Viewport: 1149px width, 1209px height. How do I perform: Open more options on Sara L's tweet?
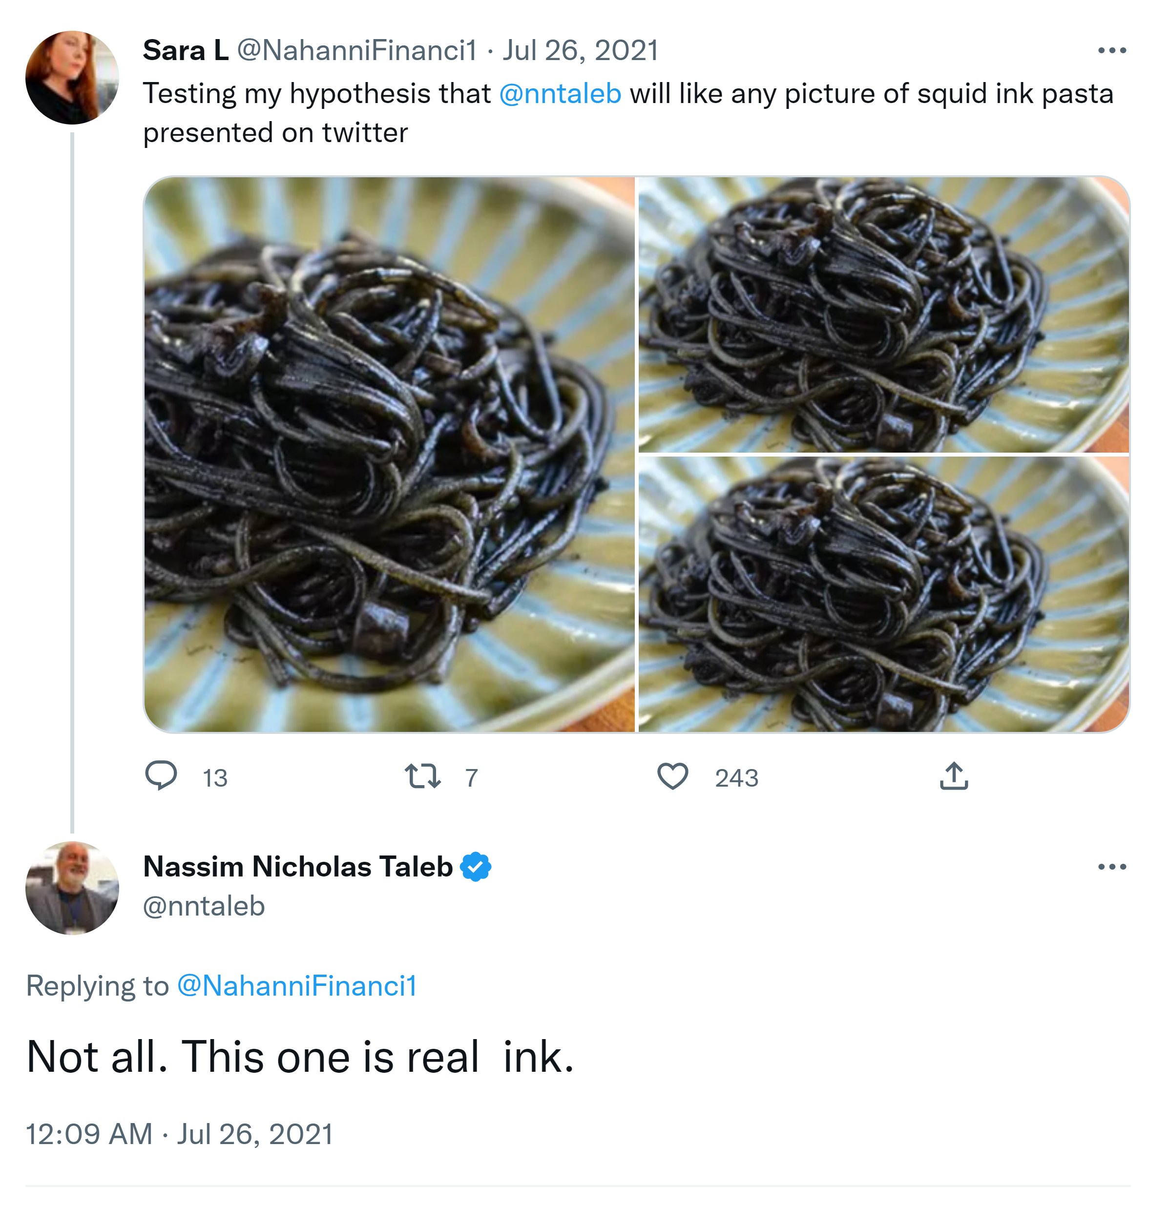(x=1111, y=51)
